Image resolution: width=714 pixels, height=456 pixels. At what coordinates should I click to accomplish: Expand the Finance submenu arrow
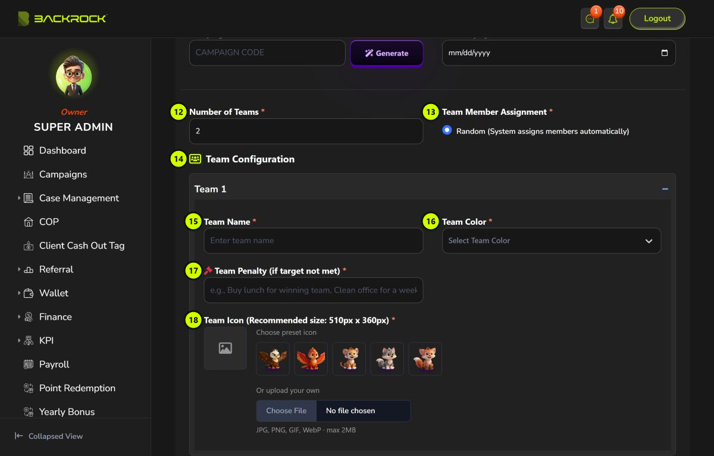[x=19, y=317]
